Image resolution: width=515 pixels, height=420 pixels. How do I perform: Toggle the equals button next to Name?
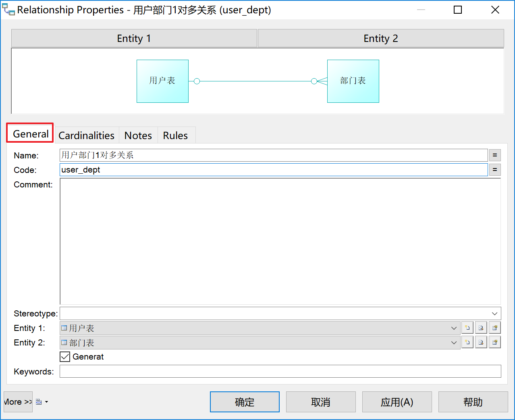tap(495, 155)
